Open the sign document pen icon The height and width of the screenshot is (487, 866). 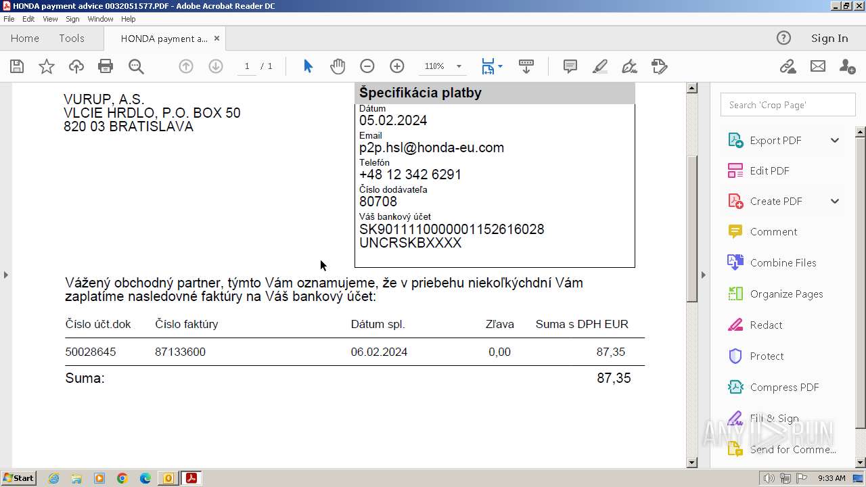pos(629,66)
